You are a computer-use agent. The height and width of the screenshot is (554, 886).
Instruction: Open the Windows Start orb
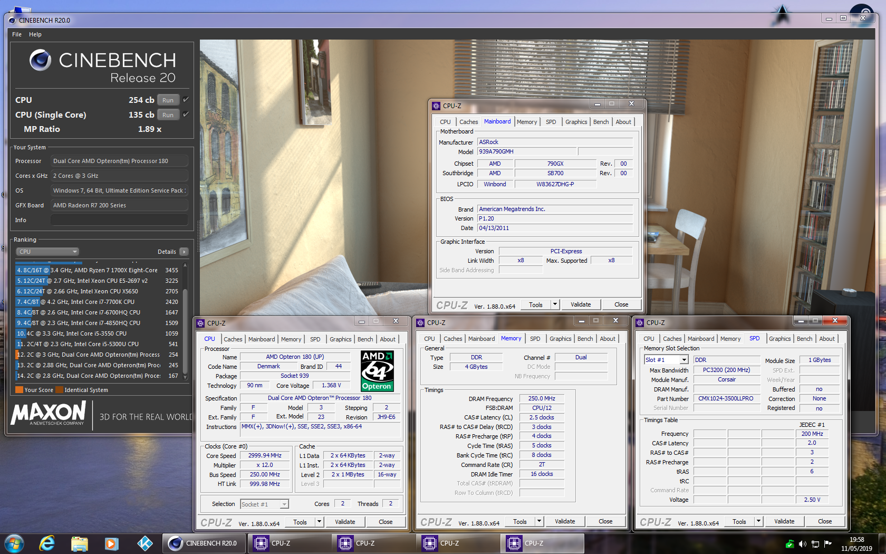(14, 543)
